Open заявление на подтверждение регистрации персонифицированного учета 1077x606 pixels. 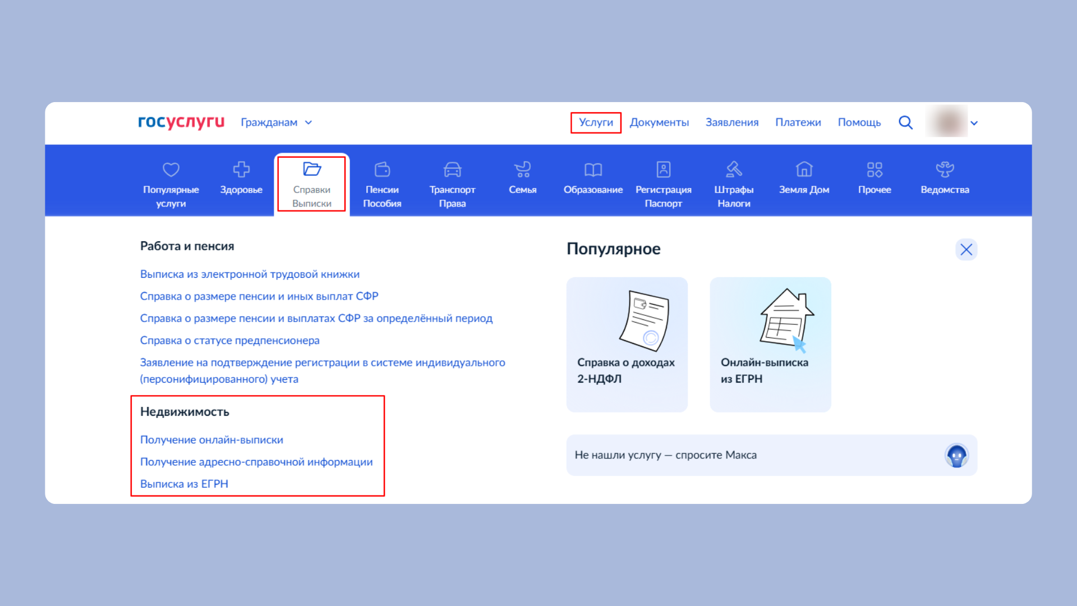tap(323, 371)
